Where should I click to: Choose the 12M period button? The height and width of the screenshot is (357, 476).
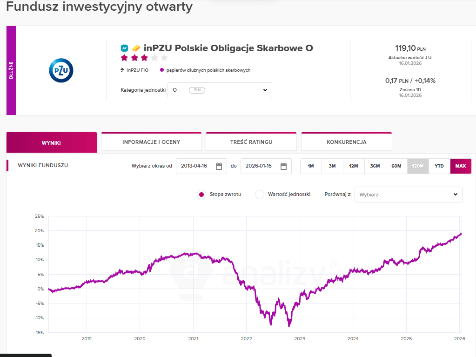pos(354,166)
